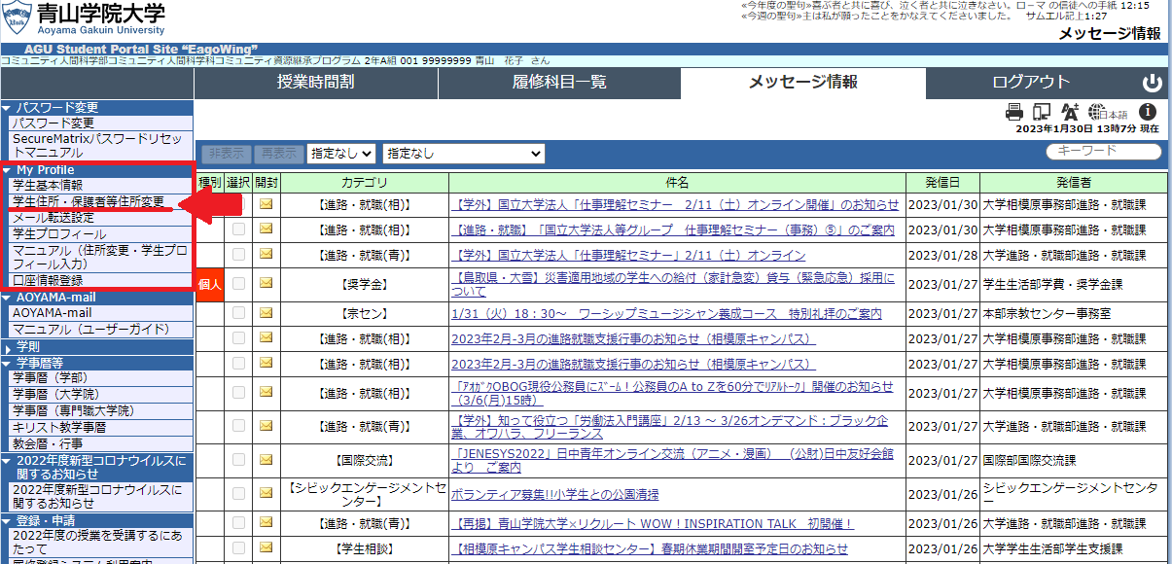Tick checkbox for the リクルート WOW! message
Viewport: 1172px width, 564px height.
(238, 523)
